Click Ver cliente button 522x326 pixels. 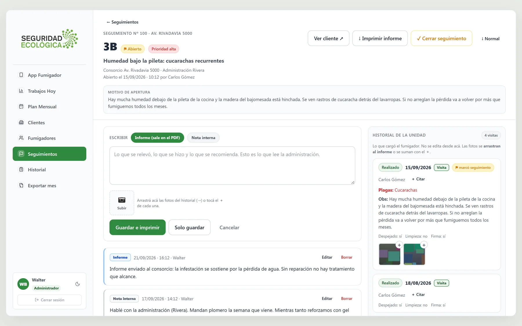click(329, 38)
